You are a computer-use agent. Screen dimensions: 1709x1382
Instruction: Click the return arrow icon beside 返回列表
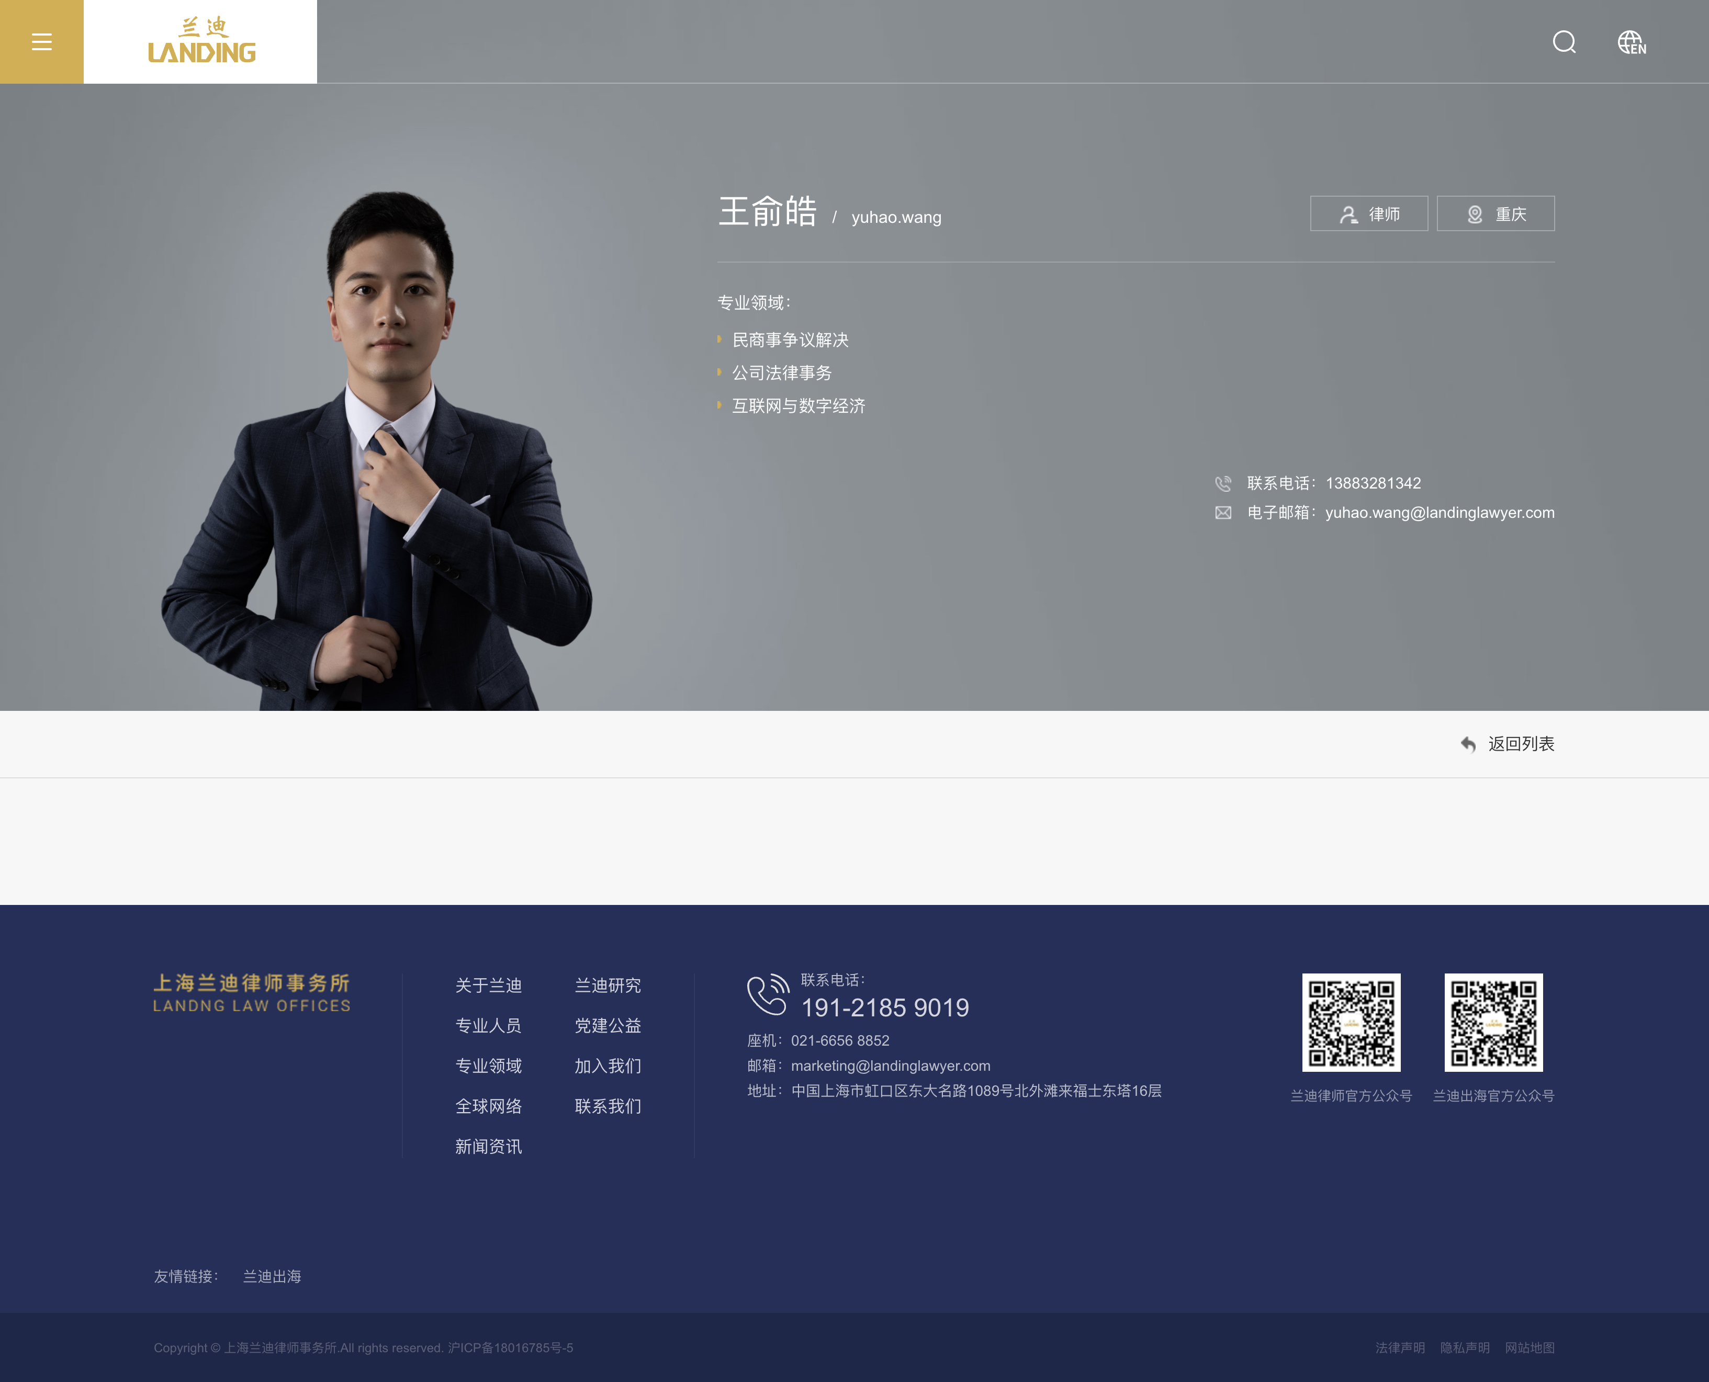(1468, 743)
